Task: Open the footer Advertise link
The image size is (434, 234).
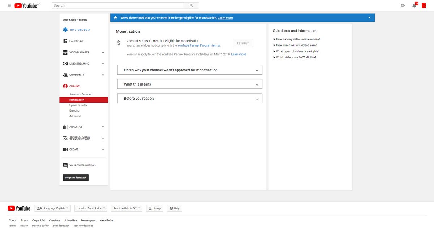Action: click(71, 220)
